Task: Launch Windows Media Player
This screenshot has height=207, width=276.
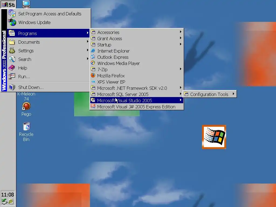Action: (x=137, y=63)
